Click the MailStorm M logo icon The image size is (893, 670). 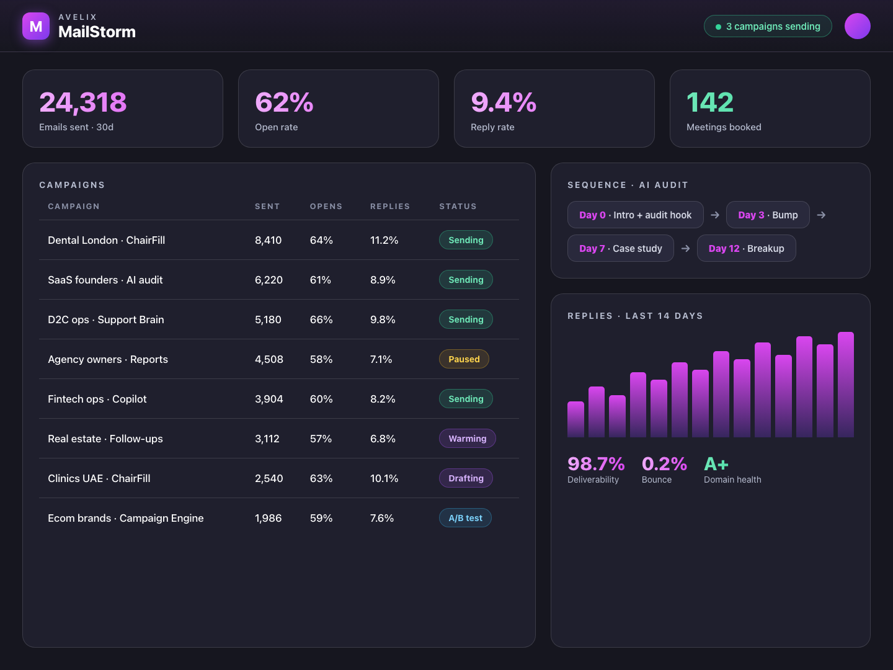point(36,26)
